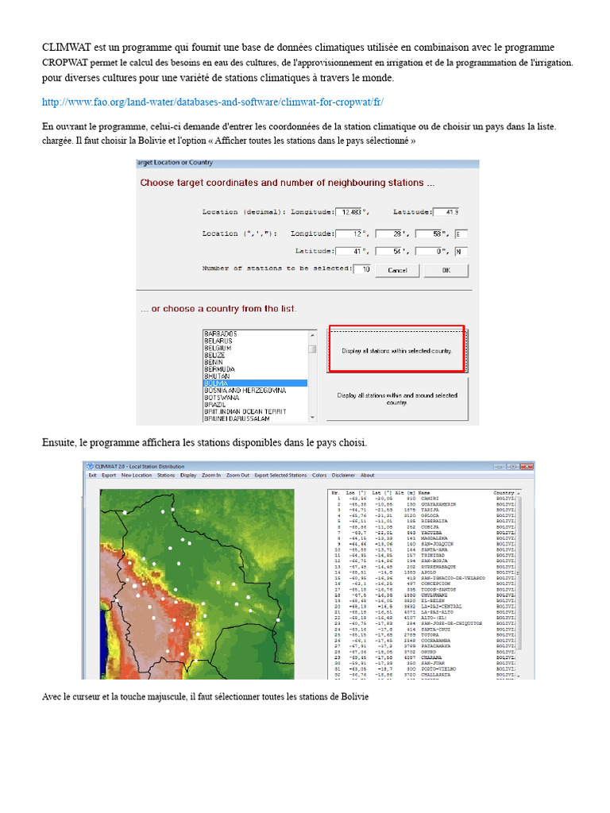Click Display all stations within selected country
610x813 pixels.
(x=397, y=351)
